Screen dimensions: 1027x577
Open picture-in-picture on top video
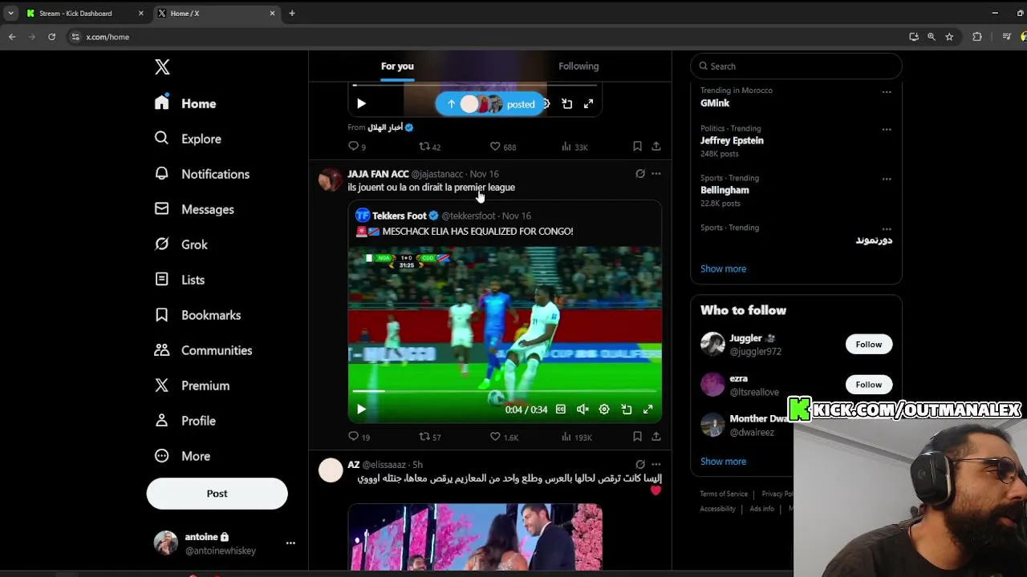(x=567, y=104)
